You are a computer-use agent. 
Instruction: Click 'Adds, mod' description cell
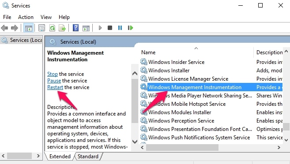(x=269, y=71)
